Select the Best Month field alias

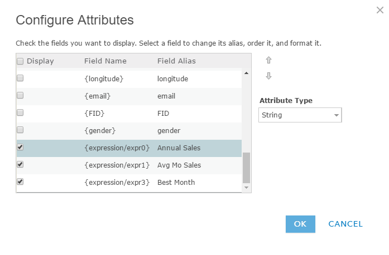point(176,183)
